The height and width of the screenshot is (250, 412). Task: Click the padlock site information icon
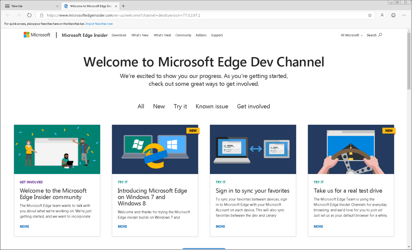tap(42, 15)
